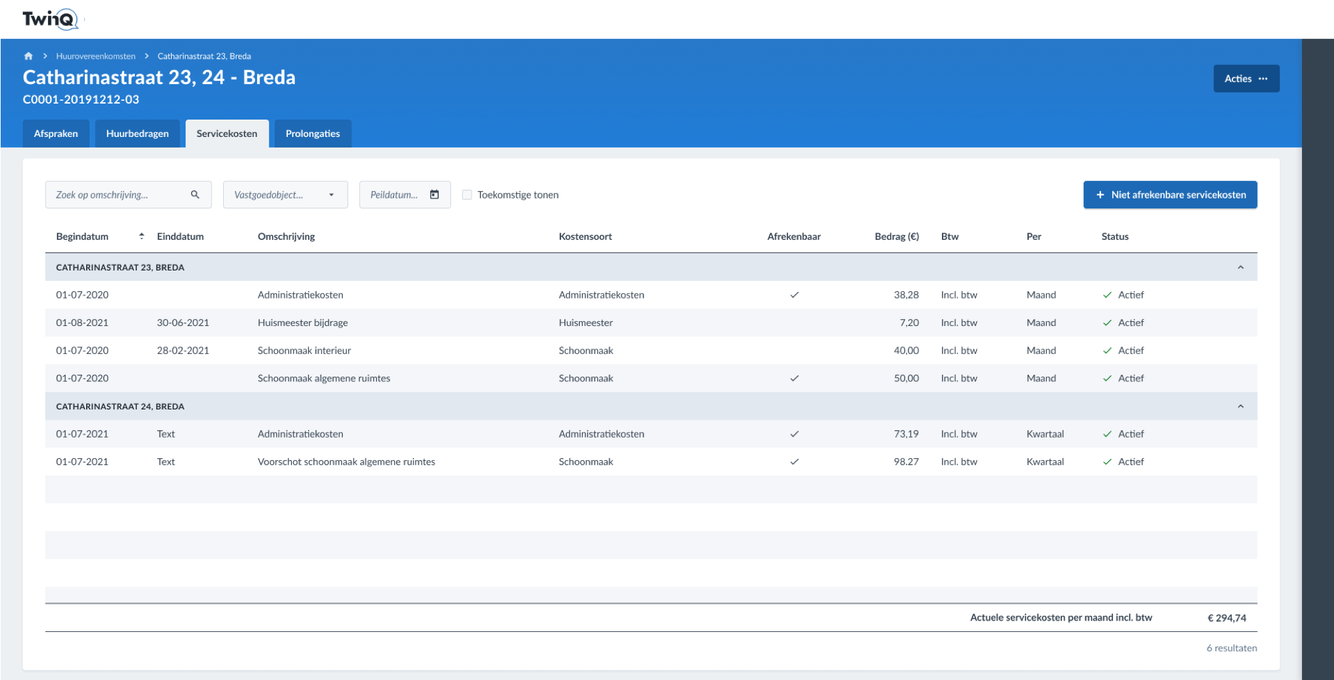Click Afrekenbaar checkmark in Voorschot schoonmaak row
Screen dimensions: 1334x680
tap(794, 462)
